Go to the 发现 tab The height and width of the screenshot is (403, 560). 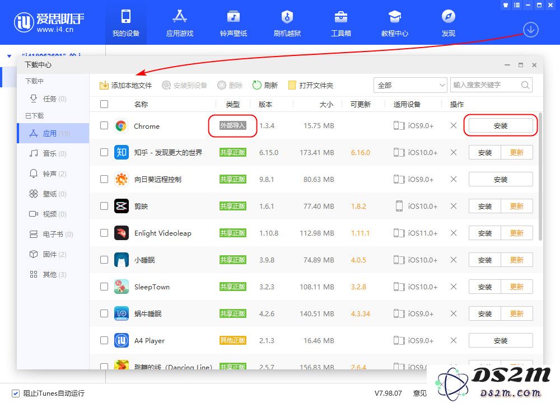[x=448, y=23]
